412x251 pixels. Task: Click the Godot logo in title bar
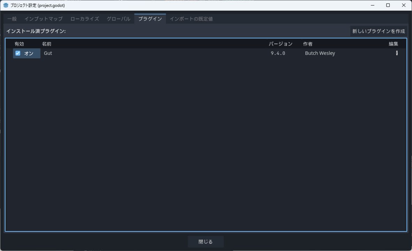[6, 5]
